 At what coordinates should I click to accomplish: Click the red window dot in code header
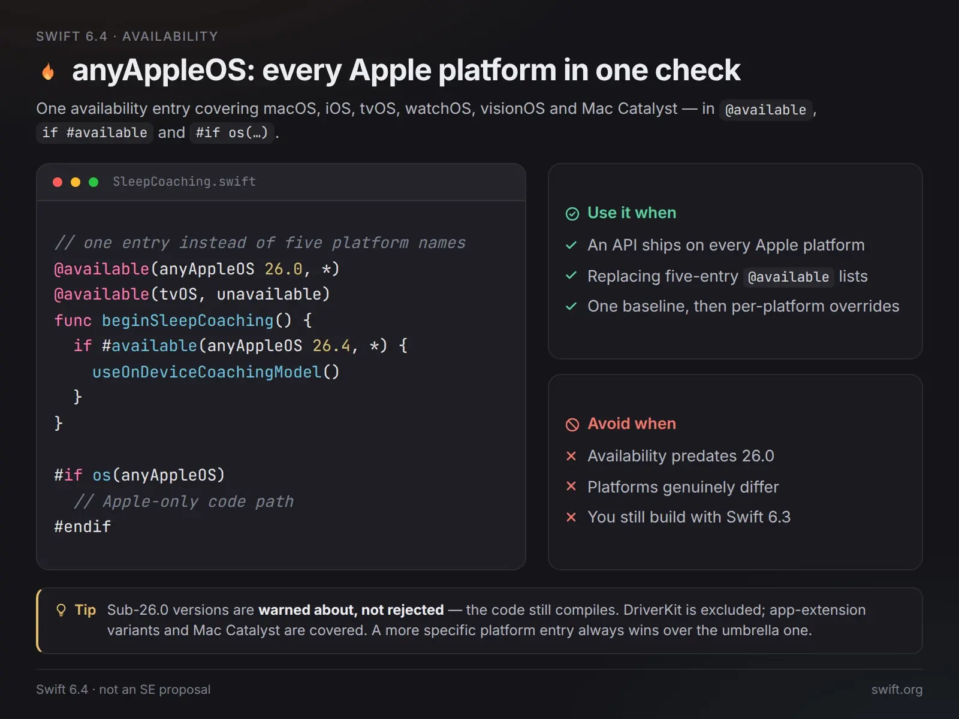click(58, 182)
